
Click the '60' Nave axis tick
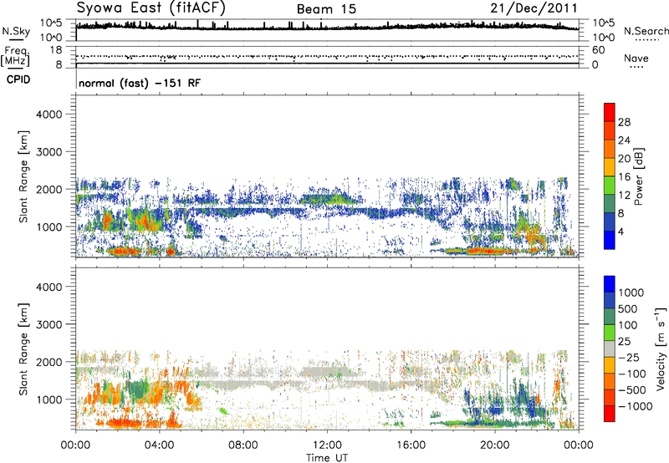(598, 50)
